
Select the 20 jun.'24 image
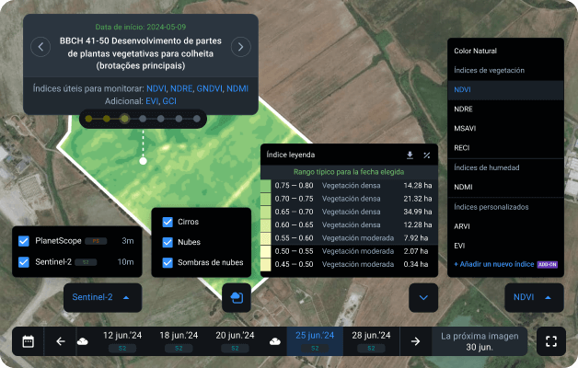pyautogui.click(x=235, y=341)
